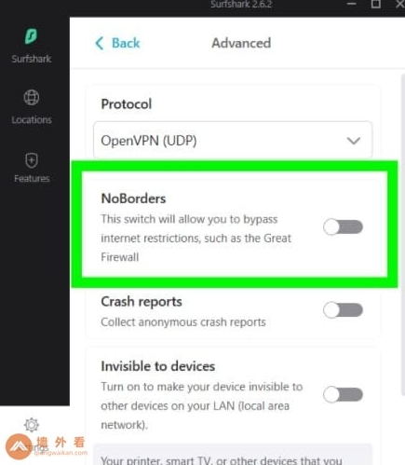Close the Surfshark window
This screenshot has width=405, height=465.
tap(400, 4)
